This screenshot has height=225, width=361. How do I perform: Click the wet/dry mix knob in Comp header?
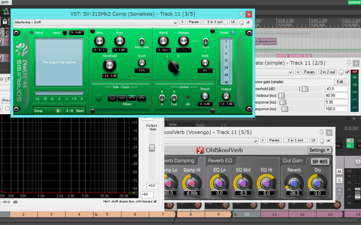pyautogui.click(x=242, y=22)
